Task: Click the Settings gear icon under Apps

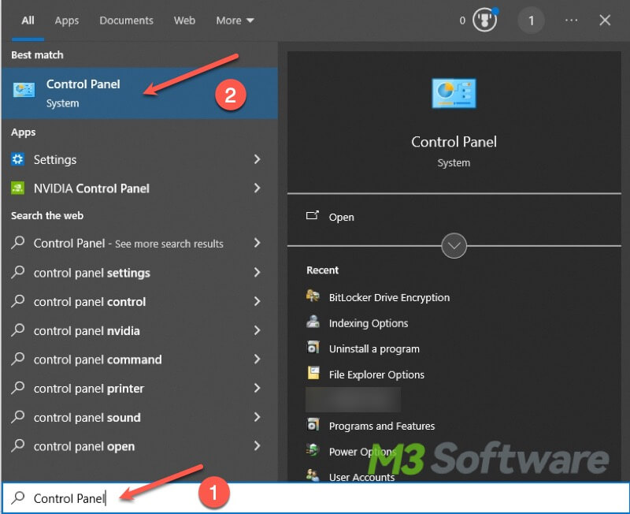Action: tap(17, 159)
